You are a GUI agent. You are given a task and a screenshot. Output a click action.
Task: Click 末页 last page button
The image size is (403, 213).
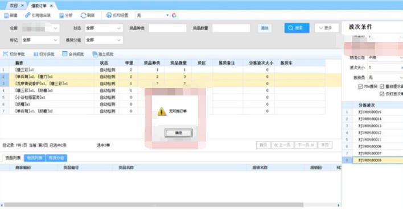tap(325, 145)
